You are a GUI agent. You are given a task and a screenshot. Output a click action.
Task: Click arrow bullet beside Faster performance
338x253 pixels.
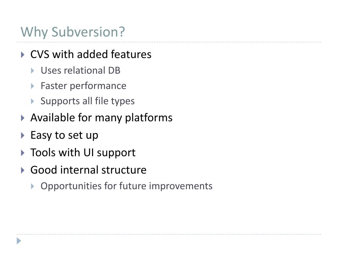(x=33, y=86)
